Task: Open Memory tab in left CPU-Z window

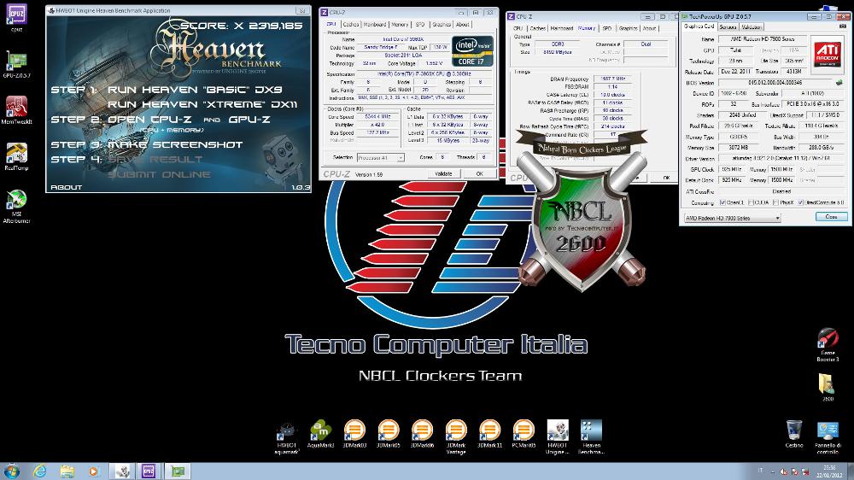Action: [400, 25]
